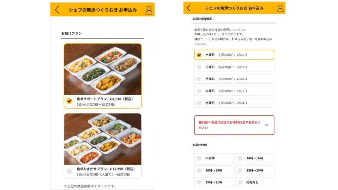
Task: Choose the 14時〜16時 time slot
Action: [254, 158]
